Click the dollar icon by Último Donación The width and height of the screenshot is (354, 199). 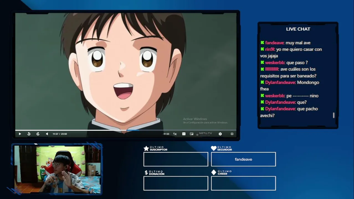(146, 172)
